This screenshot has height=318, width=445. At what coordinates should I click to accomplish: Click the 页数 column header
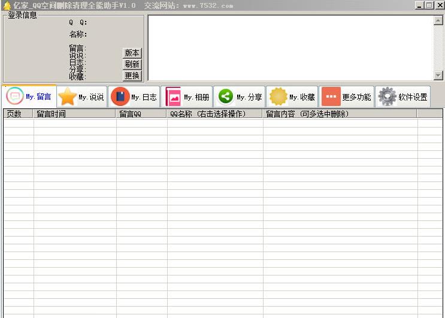(x=18, y=114)
